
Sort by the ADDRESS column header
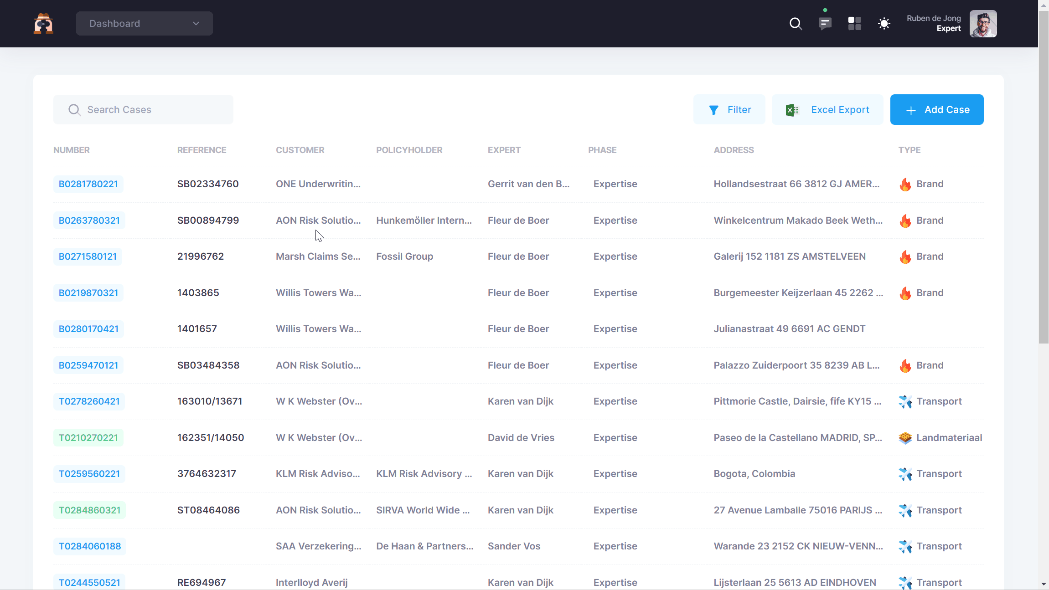point(734,150)
